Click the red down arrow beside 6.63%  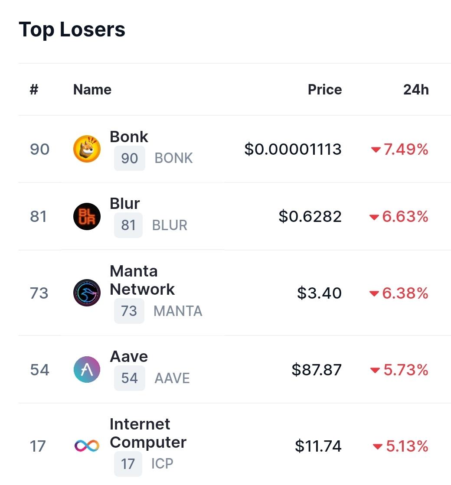click(x=374, y=217)
